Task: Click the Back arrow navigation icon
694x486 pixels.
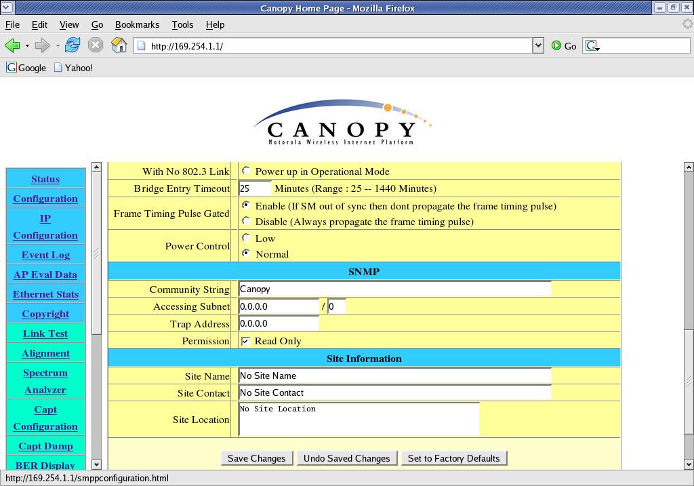Action: [12, 45]
